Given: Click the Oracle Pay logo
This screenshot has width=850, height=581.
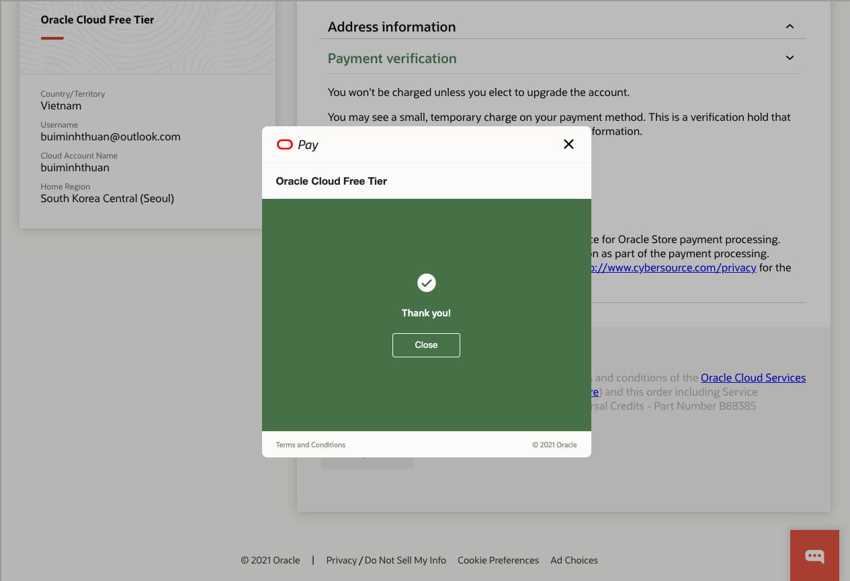Looking at the screenshot, I should click(297, 144).
